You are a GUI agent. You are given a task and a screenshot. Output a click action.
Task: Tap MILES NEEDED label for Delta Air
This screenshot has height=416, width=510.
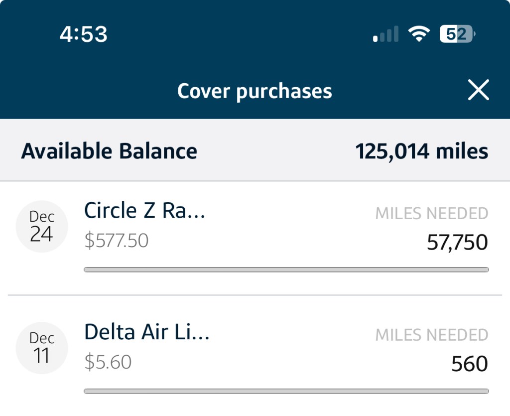click(431, 335)
